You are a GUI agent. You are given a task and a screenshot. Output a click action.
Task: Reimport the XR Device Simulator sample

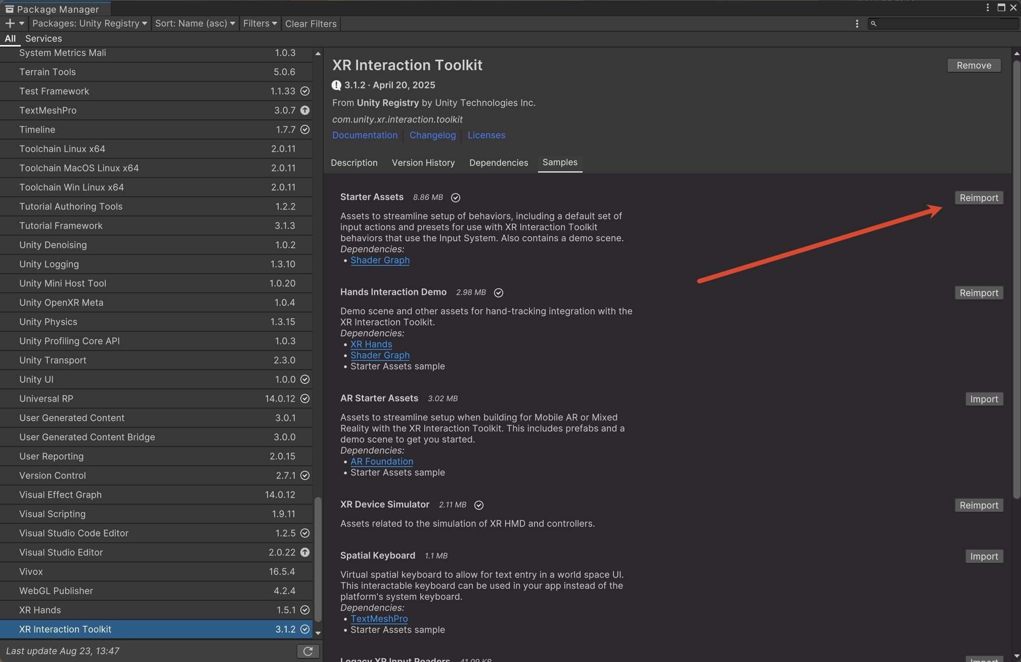[979, 505]
